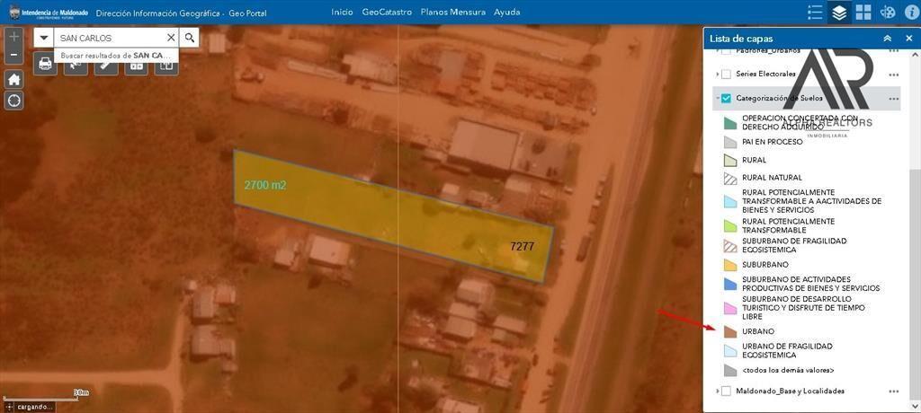
Task: Uncheck the Categorización de Suelos layer
Action: click(x=726, y=99)
